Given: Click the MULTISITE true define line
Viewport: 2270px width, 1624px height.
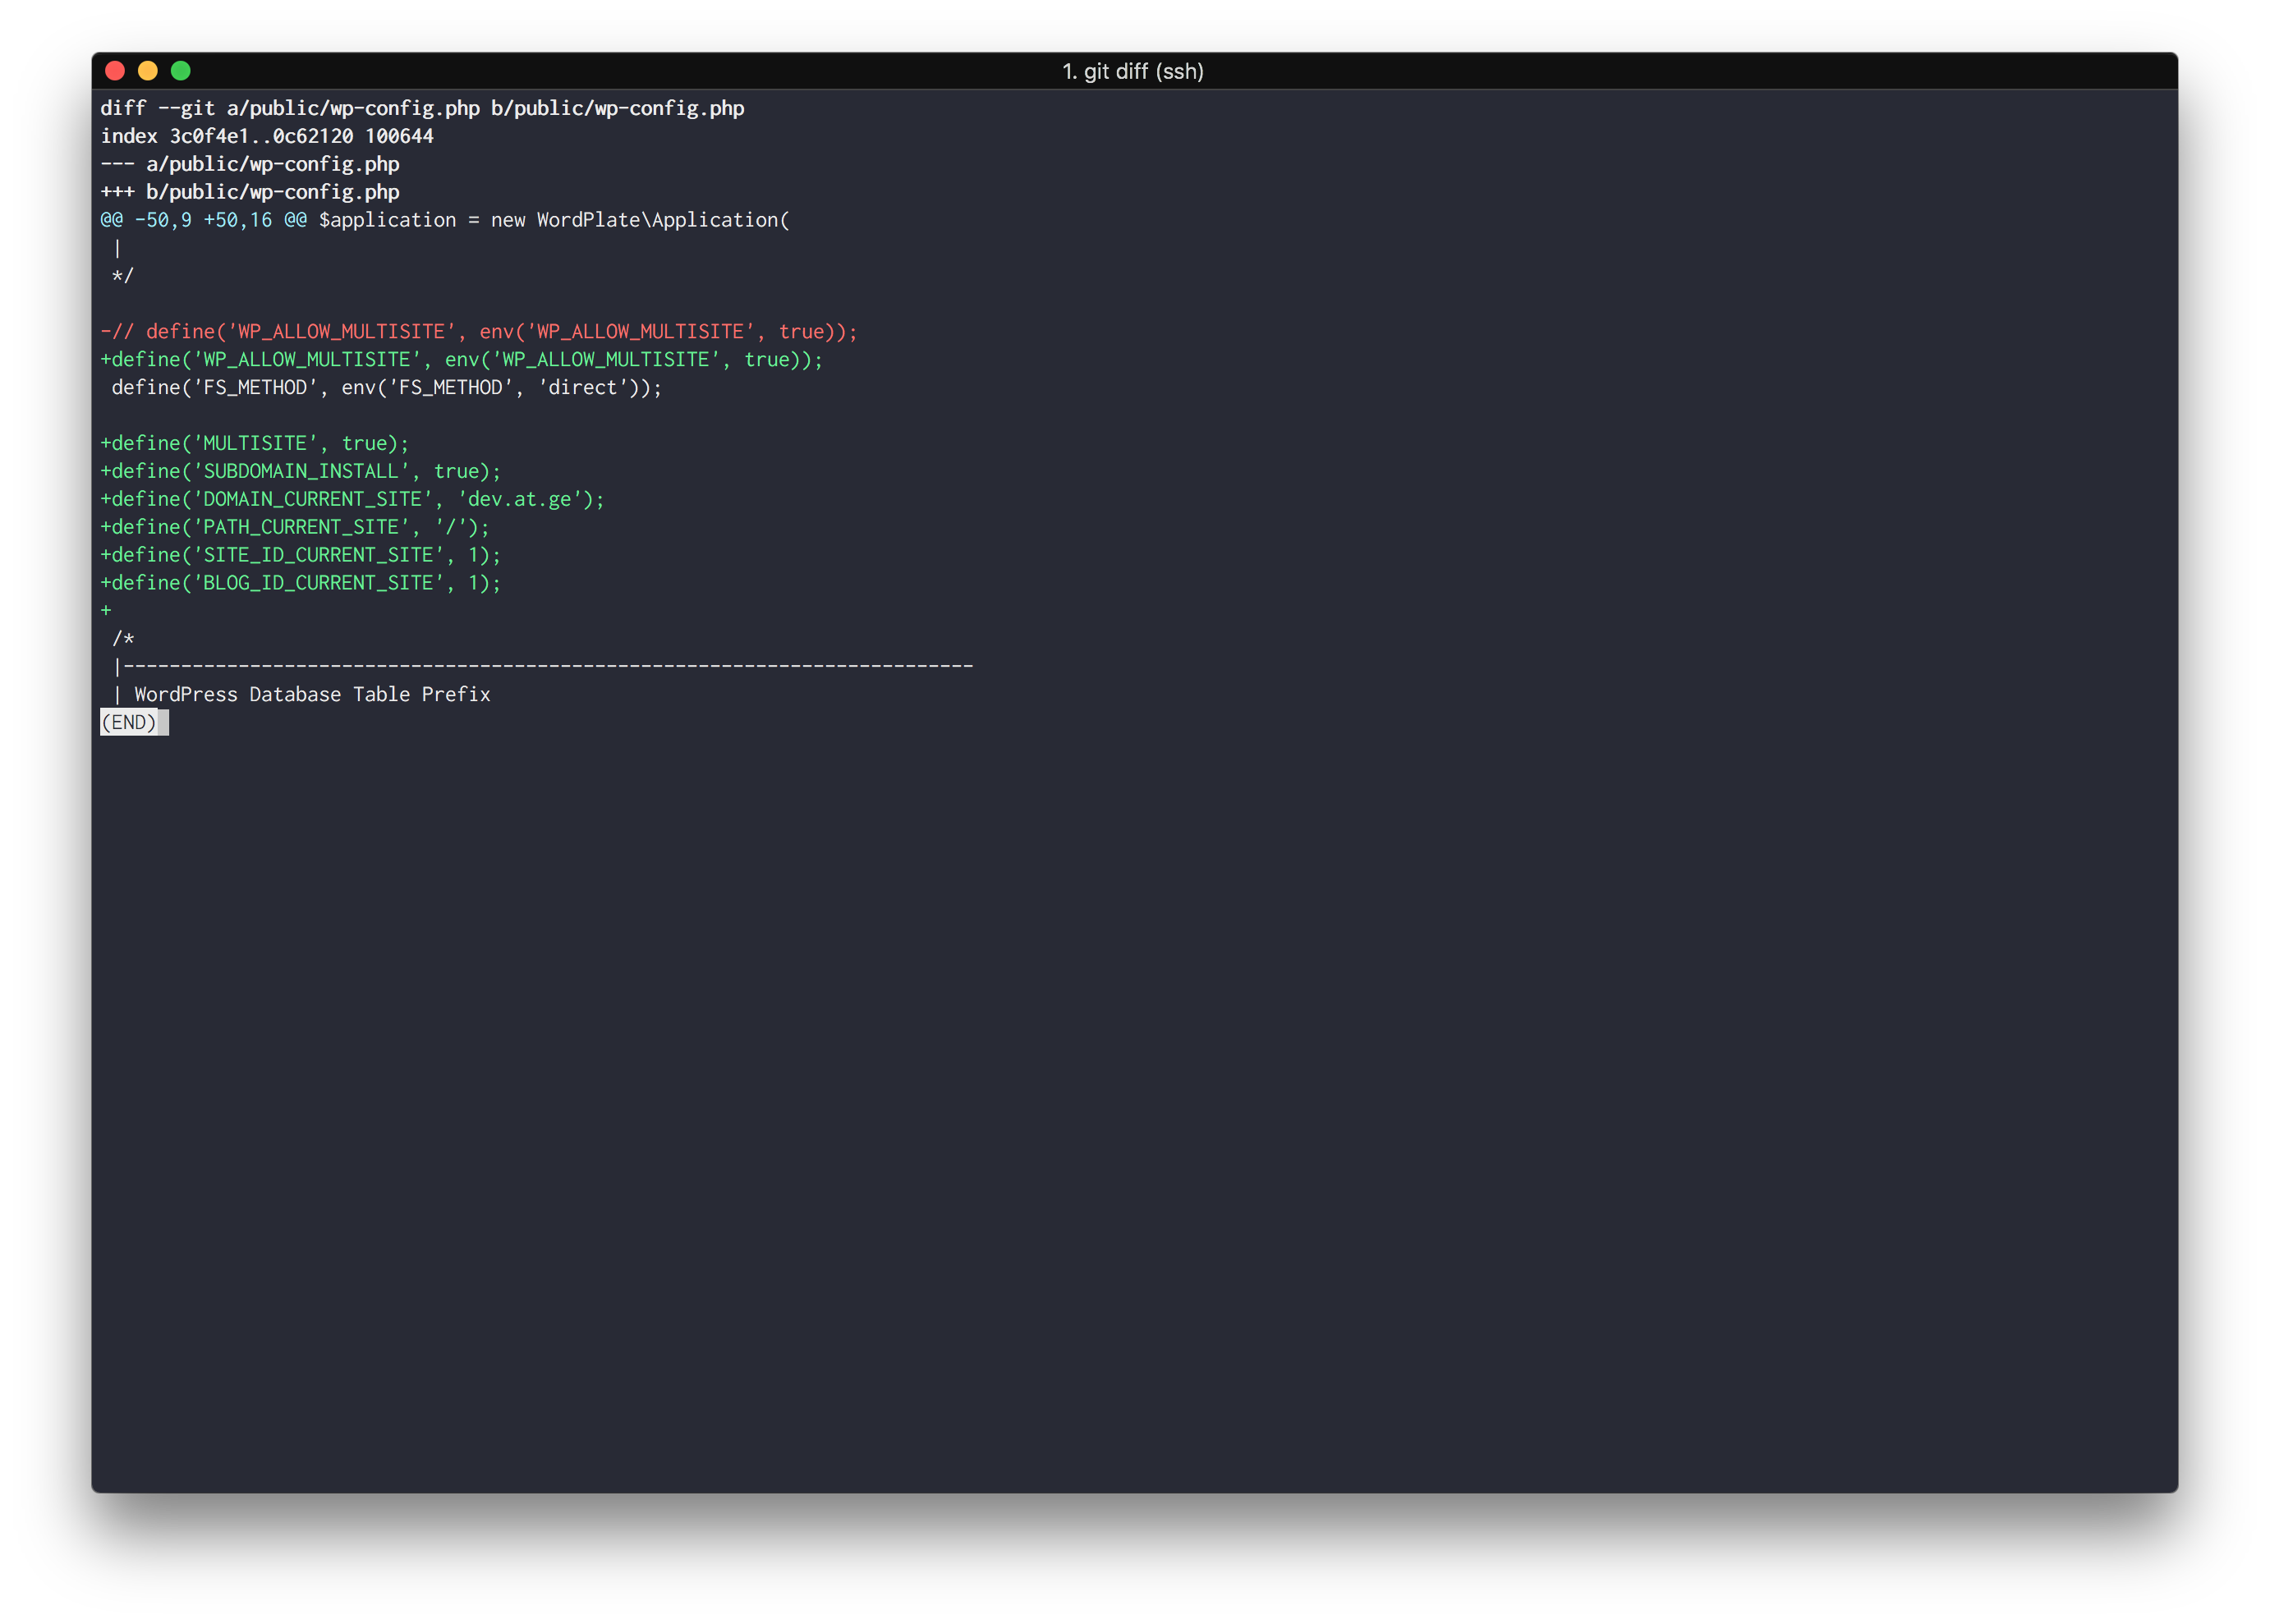Looking at the screenshot, I should (x=255, y=442).
